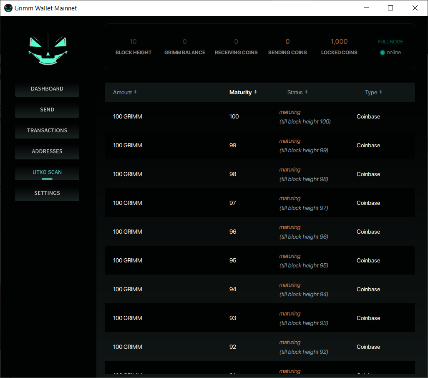
Task: Click the status 'till block height 99'
Action: point(304,150)
